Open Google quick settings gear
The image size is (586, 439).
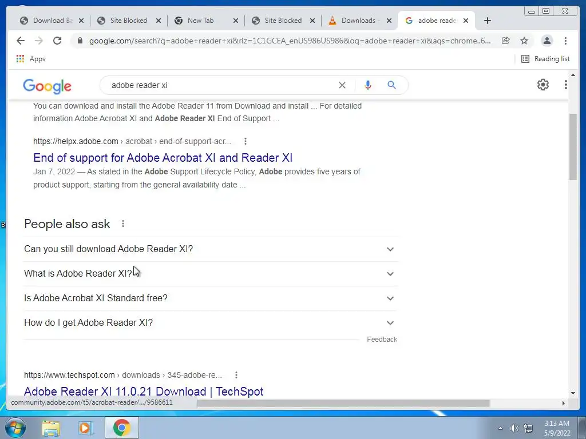pos(543,85)
